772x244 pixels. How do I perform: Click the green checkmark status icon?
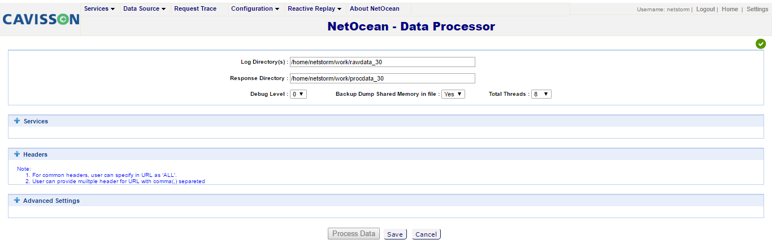point(761,44)
